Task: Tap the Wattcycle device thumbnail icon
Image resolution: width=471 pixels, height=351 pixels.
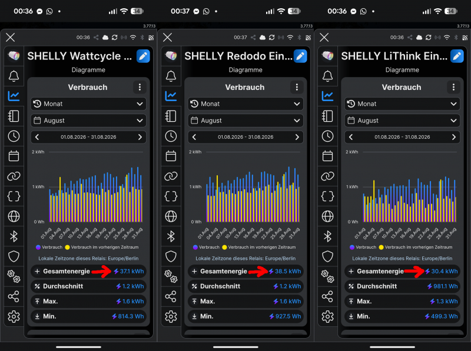Action: pyautogui.click(x=14, y=55)
